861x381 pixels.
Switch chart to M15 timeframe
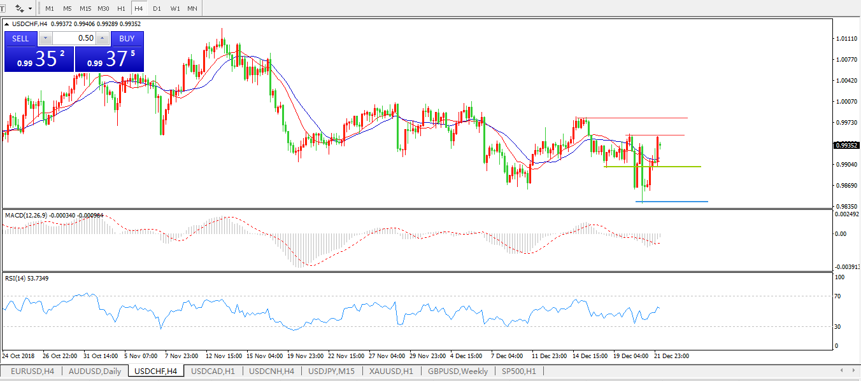click(x=85, y=8)
